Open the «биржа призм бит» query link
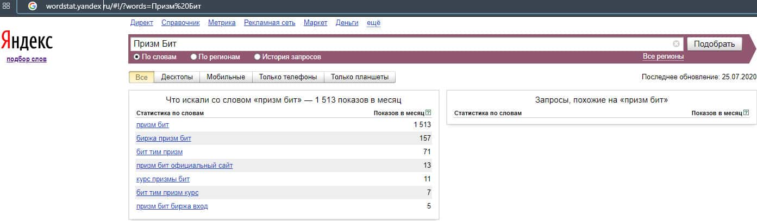Image resolution: width=757 pixels, height=221 pixels. (164, 138)
